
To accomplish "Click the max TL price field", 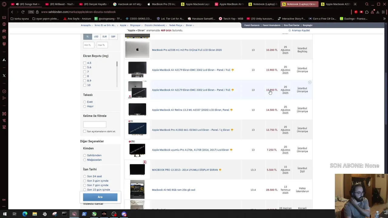I will [x=102, y=45].
